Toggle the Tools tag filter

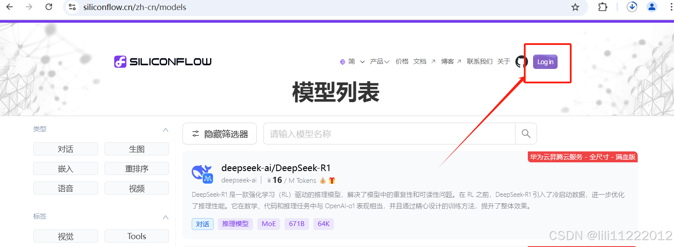coord(137,236)
